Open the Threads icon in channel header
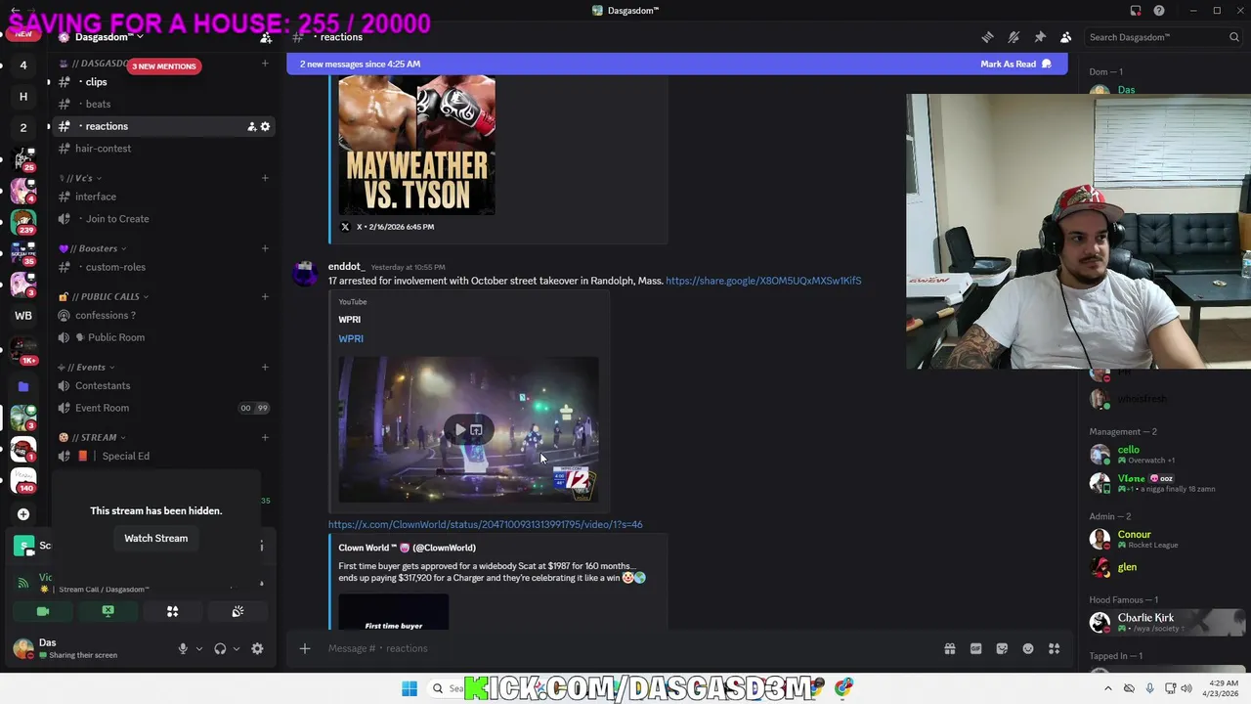This screenshot has height=704, width=1251. [x=987, y=37]
